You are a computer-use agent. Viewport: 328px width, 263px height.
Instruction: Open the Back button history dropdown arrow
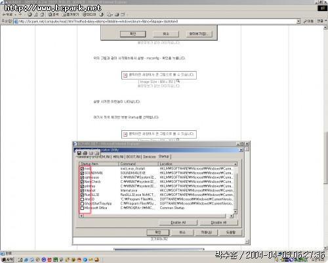click(15, 14)
